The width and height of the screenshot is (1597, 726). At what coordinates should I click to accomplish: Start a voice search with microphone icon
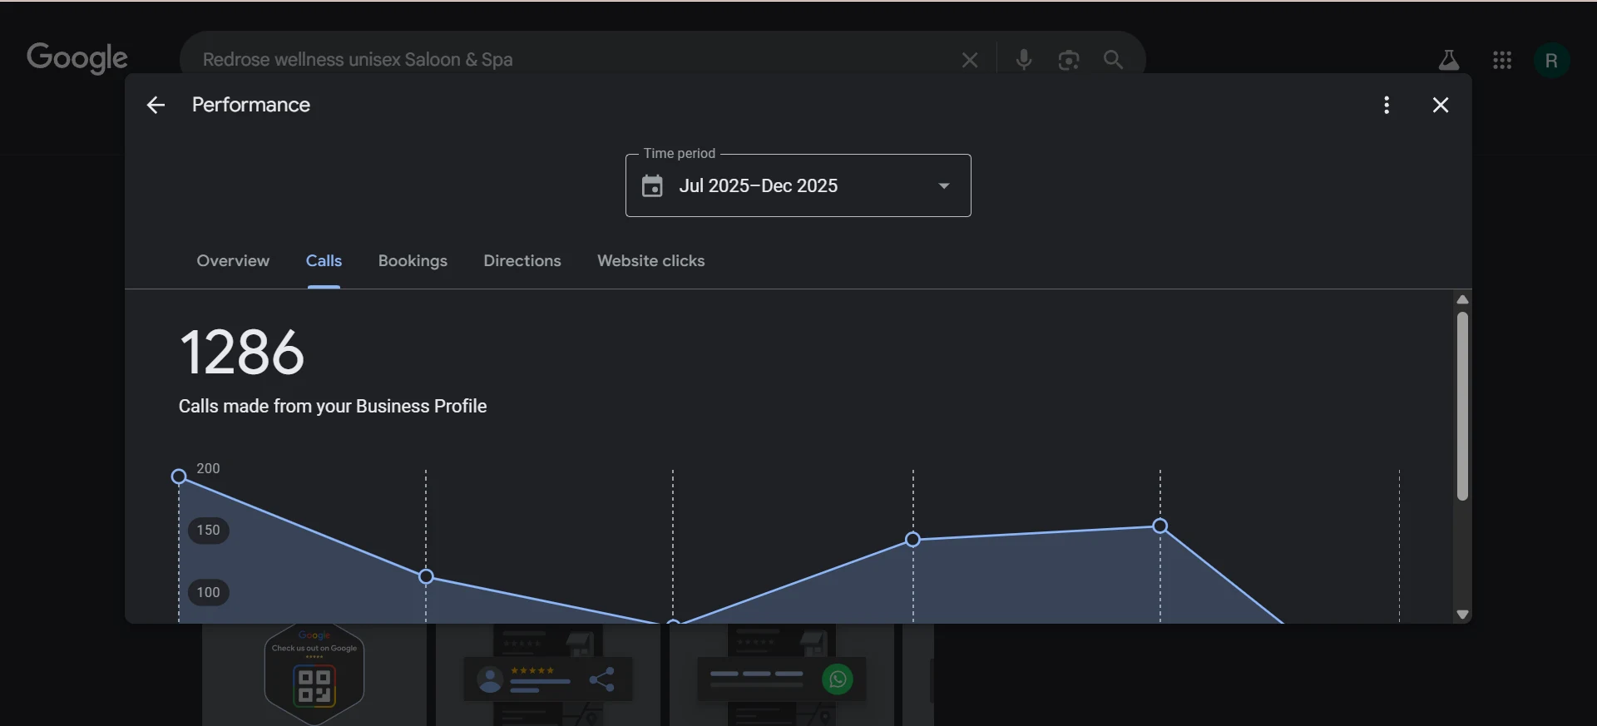pos(1023,60)
